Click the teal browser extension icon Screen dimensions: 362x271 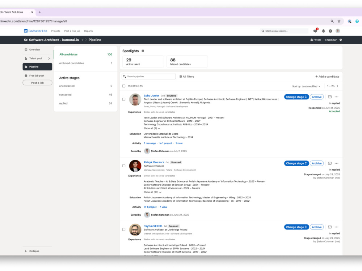357,21
